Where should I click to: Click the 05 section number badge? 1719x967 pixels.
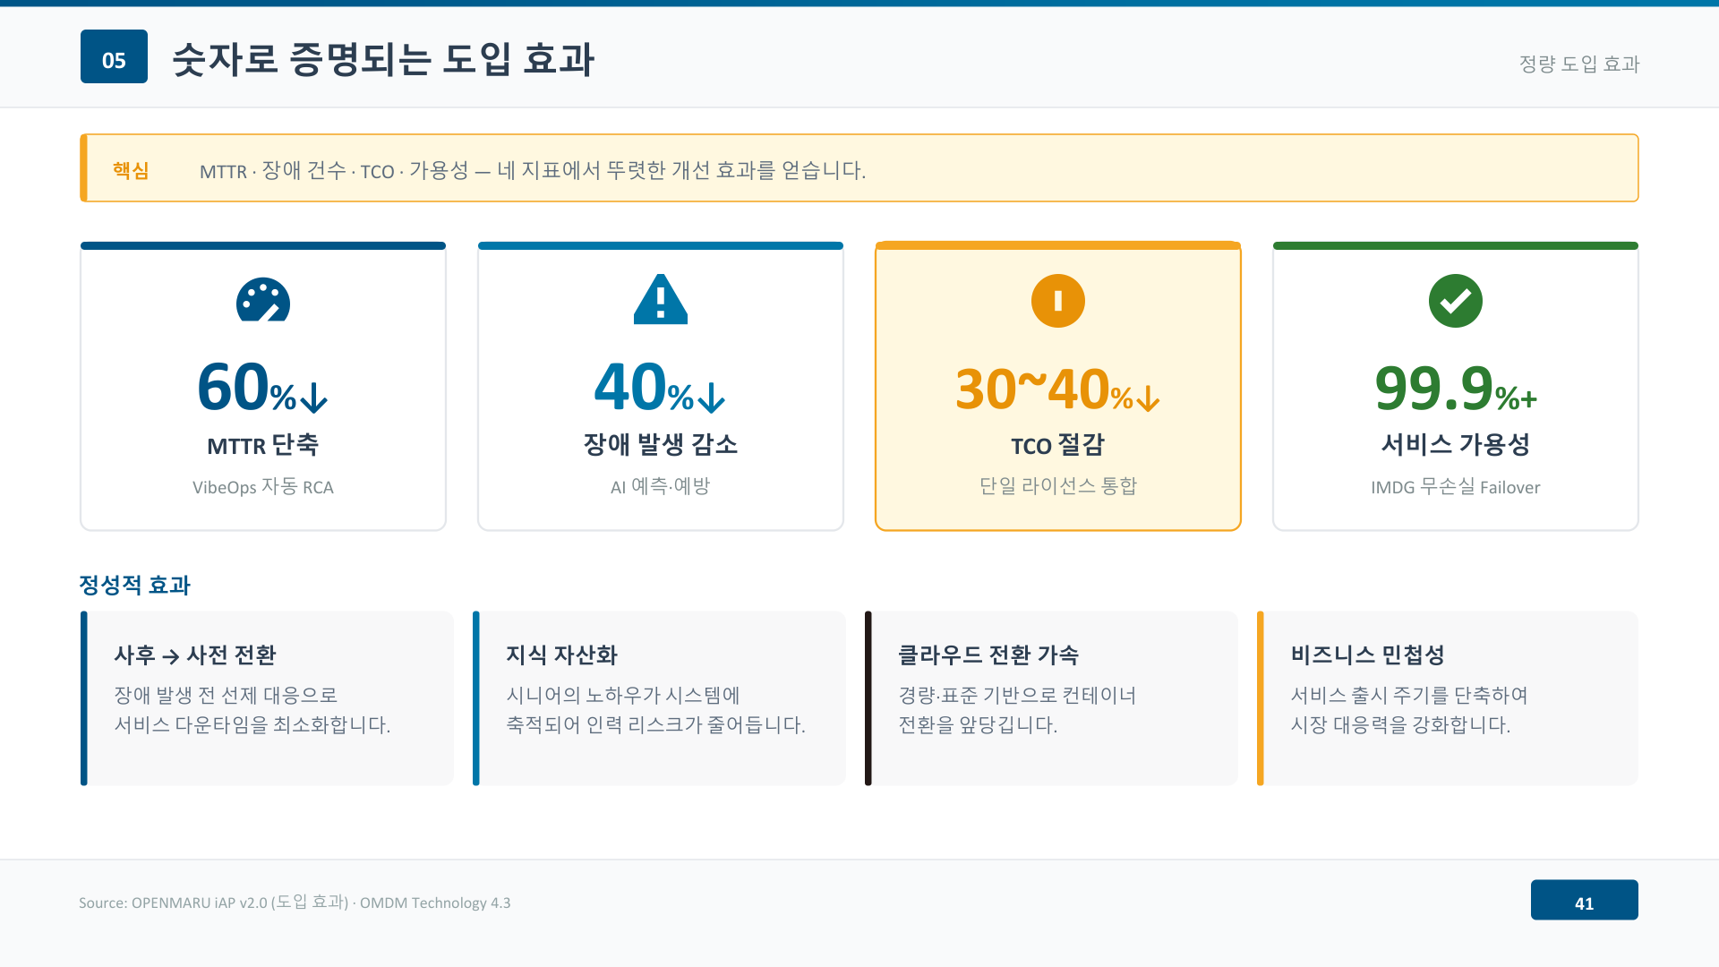pos(114,56)
